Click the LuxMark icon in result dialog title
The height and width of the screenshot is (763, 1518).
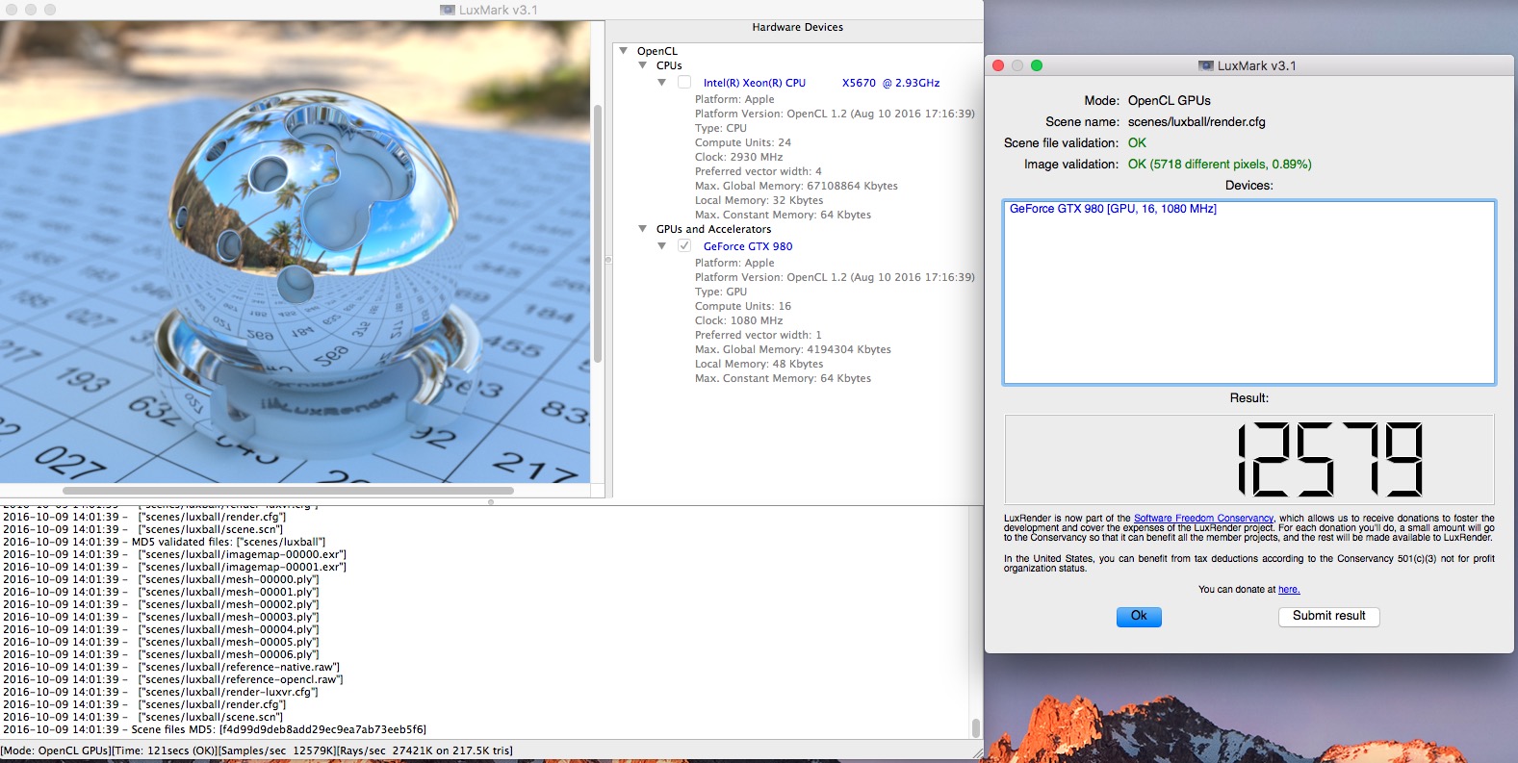(x=1206, y=66)
